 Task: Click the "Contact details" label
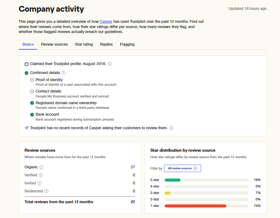click(x=48, y=91)
